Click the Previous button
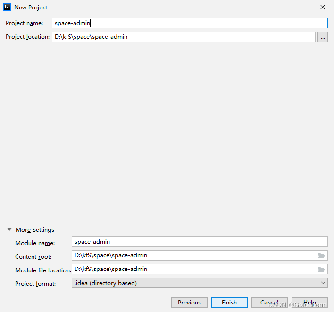The height and width of the screenshot is (312, 334). [189, 303]
